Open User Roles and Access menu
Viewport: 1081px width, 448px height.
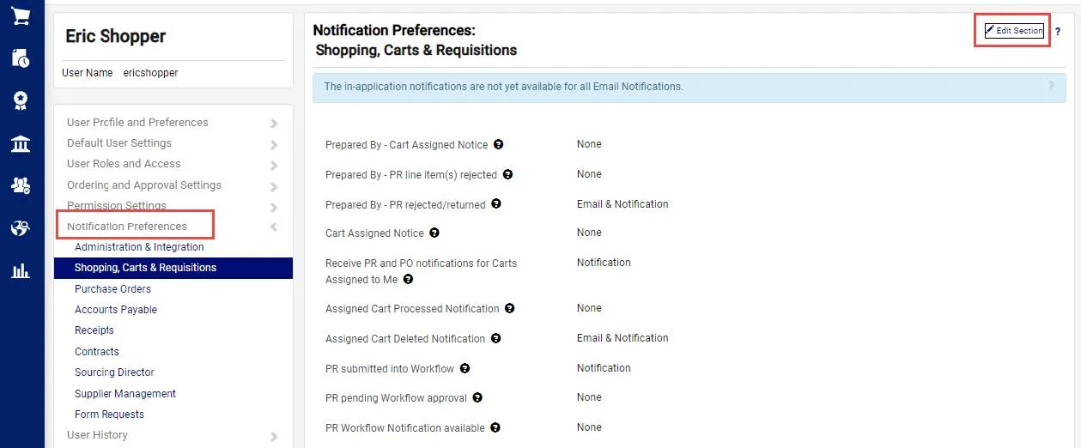(124, 164)
